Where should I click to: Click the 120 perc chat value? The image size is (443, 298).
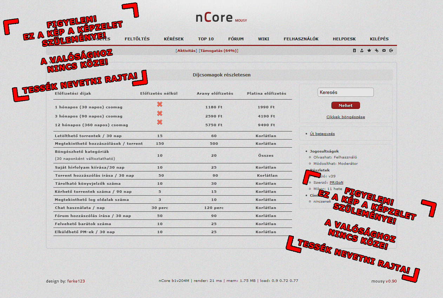click(214, 208)
